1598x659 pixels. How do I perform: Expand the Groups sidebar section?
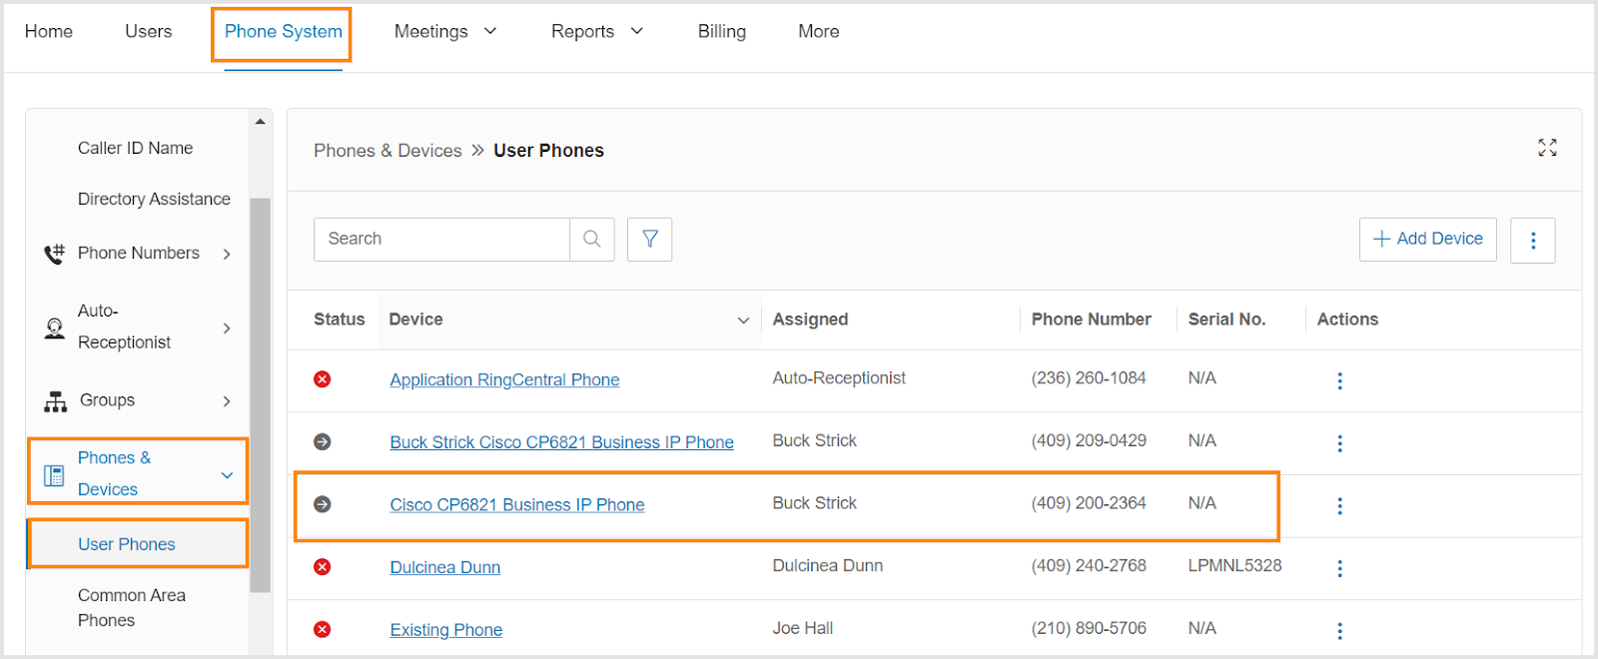(227, 401)
